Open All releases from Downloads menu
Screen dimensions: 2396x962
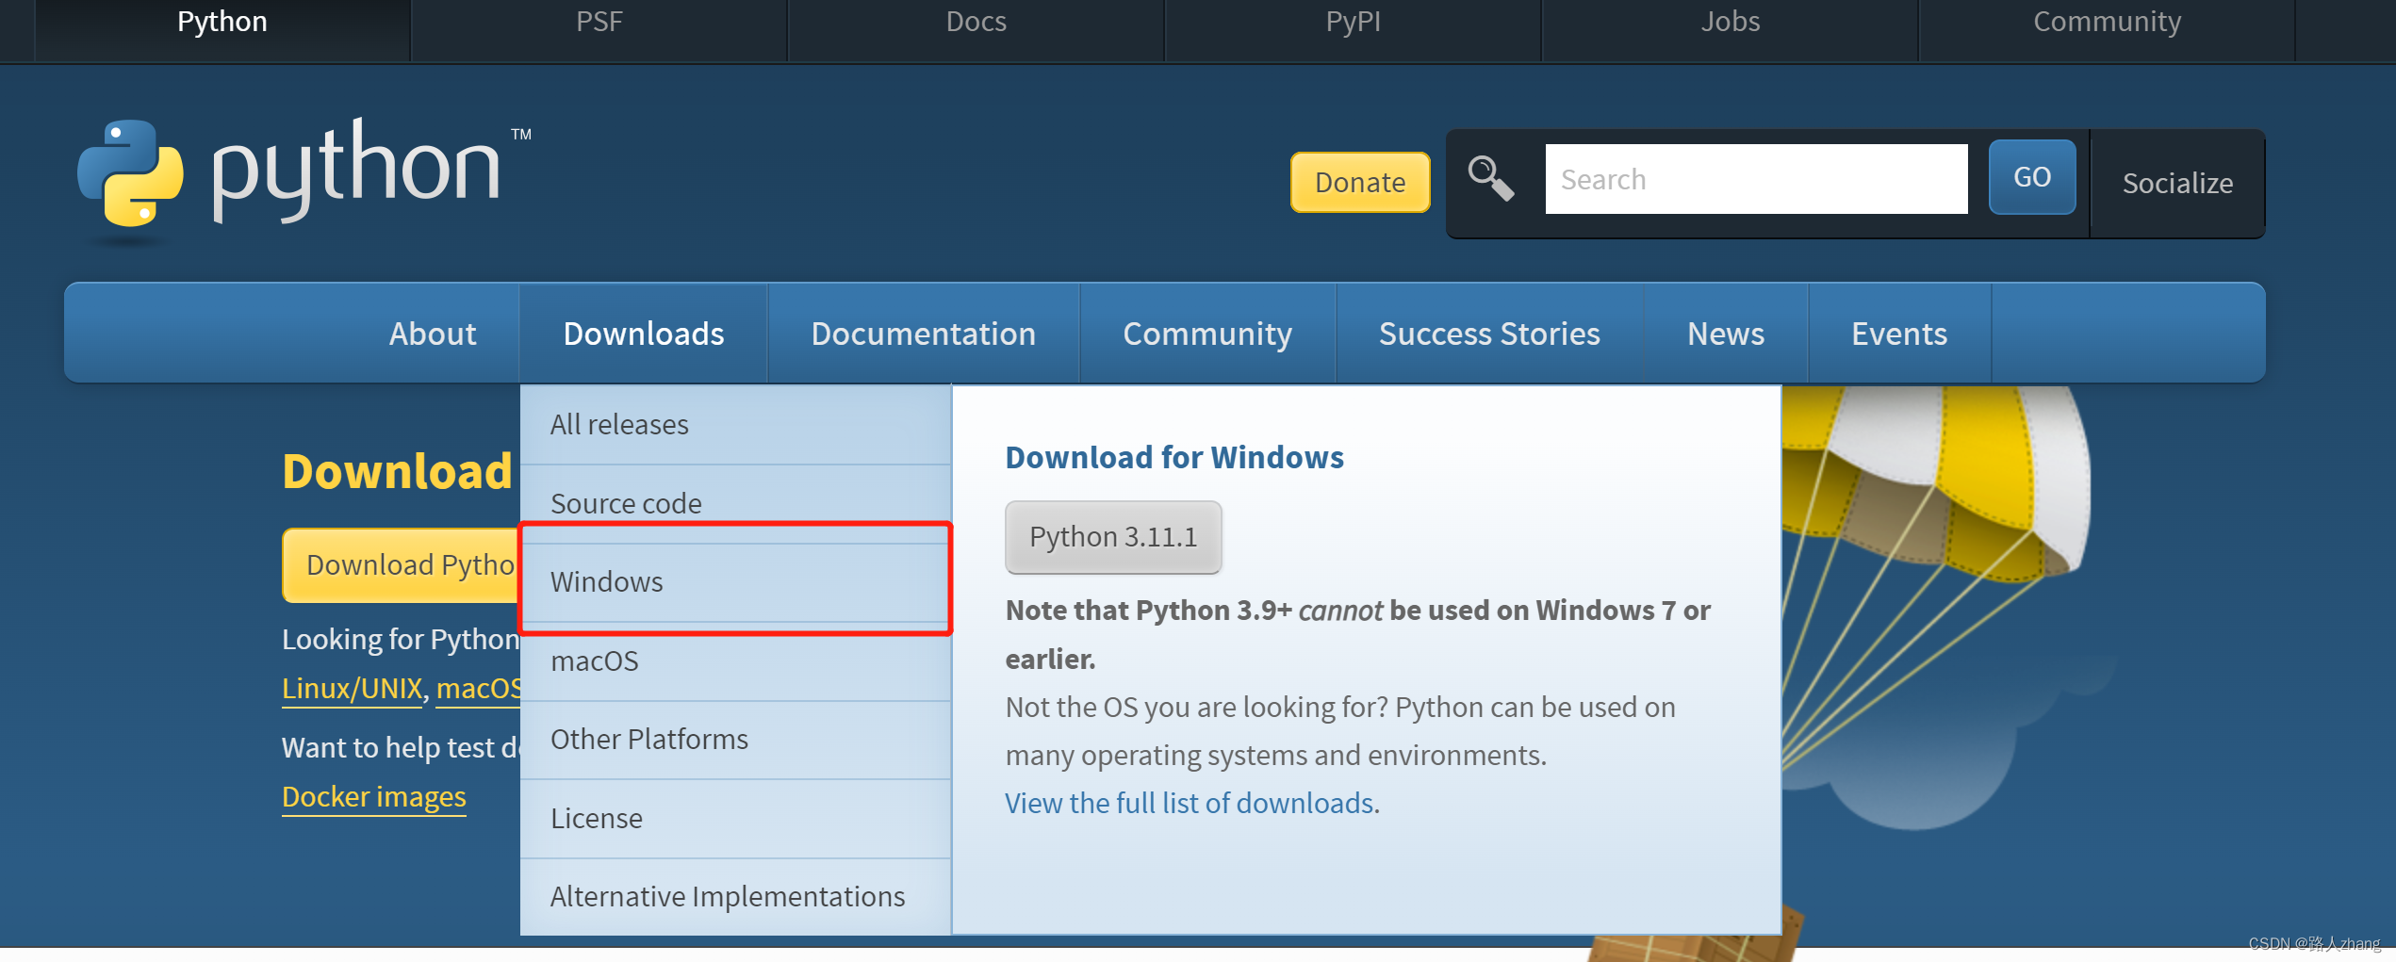click(618, 424)
